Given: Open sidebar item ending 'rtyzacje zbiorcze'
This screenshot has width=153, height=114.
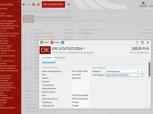Looking at the screenshot, I should pyautogui.click(x=8, y=50).
